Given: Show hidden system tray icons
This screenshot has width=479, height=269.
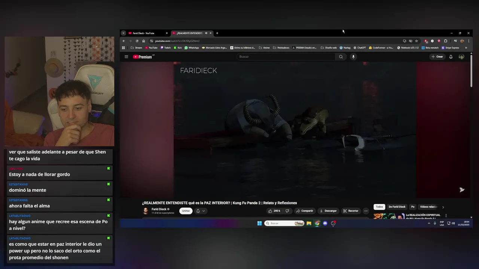Looking at the screenshot, I should pos(429,223).
